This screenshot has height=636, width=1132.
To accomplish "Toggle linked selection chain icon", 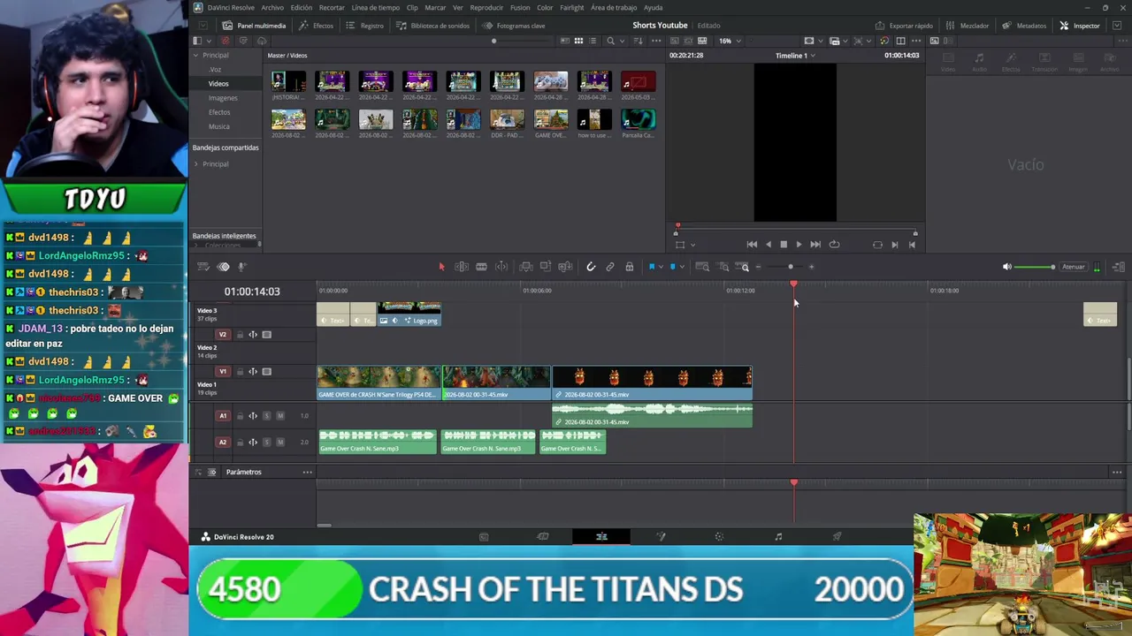I will pos(610,267).
